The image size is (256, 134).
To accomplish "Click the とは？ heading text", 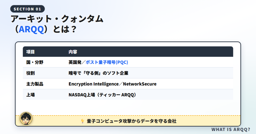I will click(x=64, y=29).
